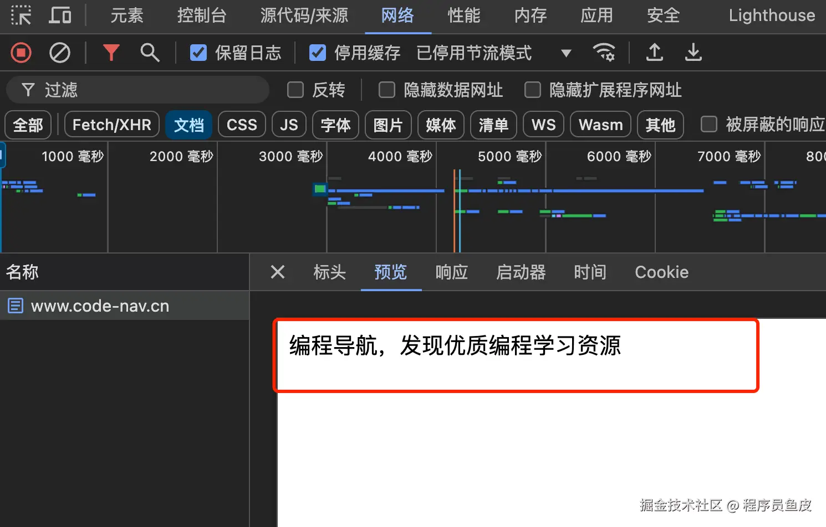The width and height of the screenshot is (826, 527).
Task: Filter requests by 字体 type
Action: pos(336,125)
